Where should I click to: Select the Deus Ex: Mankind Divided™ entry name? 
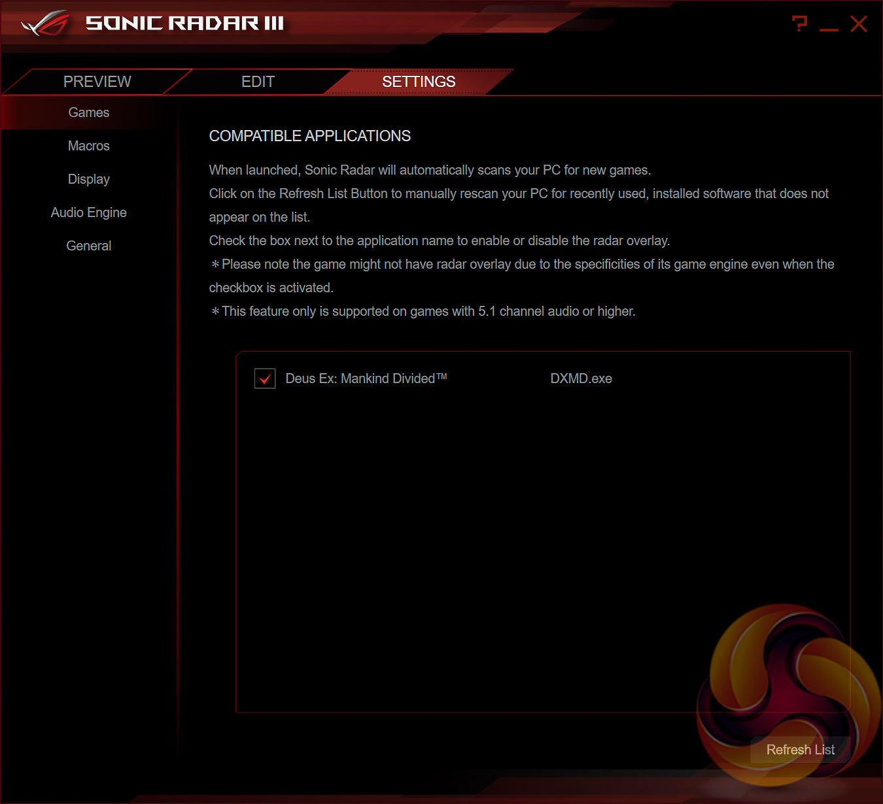click(x=366, y=378)
